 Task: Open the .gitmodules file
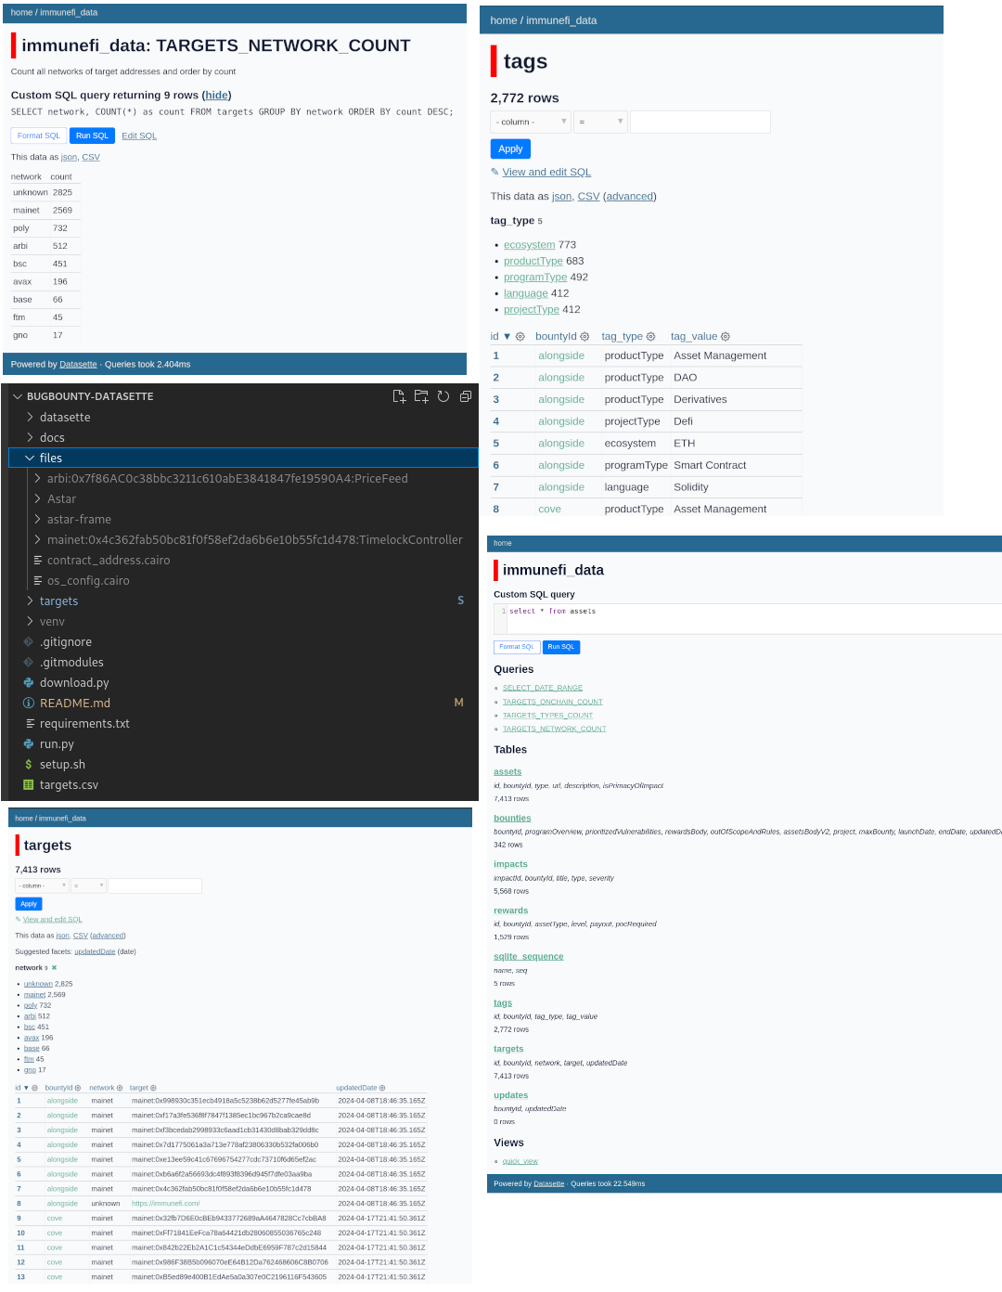pyautogui.click(x=71, y=663)
